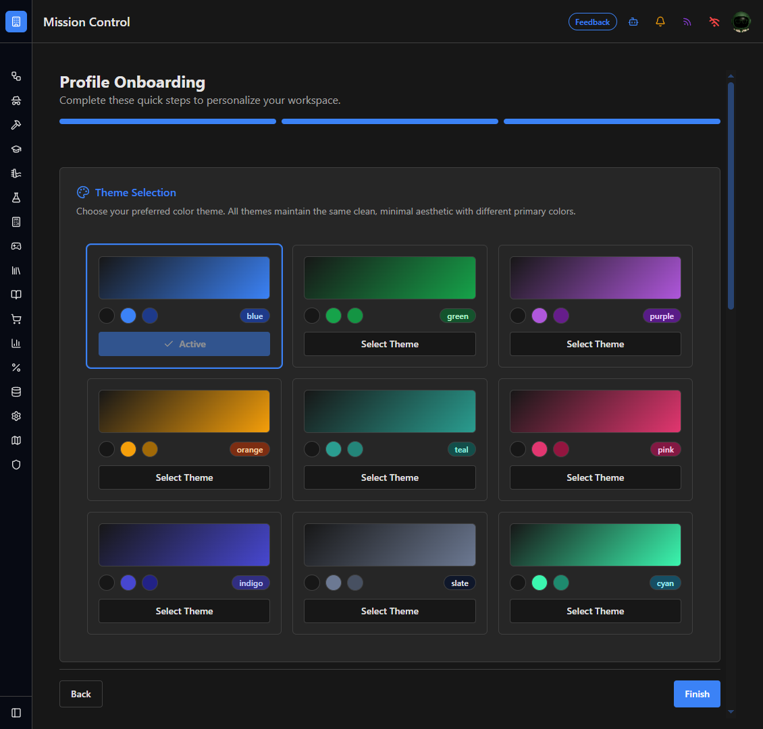Viewport: 763px width, 729px height.
Task: Click the slate theme name badge
Action: click(459, 583)
